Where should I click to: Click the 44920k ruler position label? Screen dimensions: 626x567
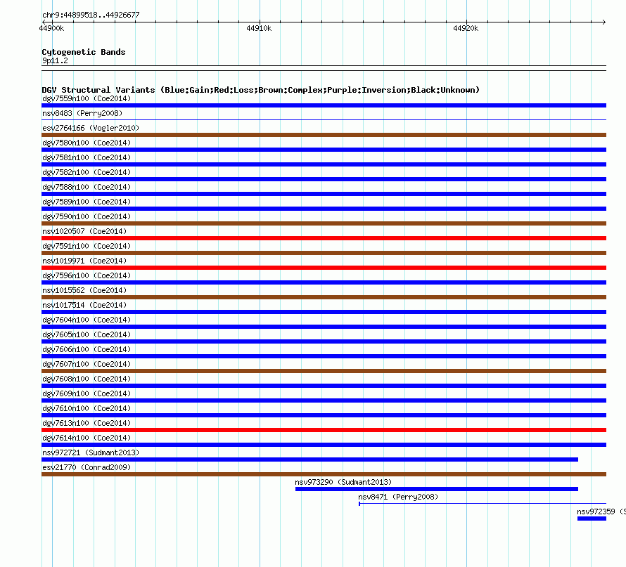[466, 28]
